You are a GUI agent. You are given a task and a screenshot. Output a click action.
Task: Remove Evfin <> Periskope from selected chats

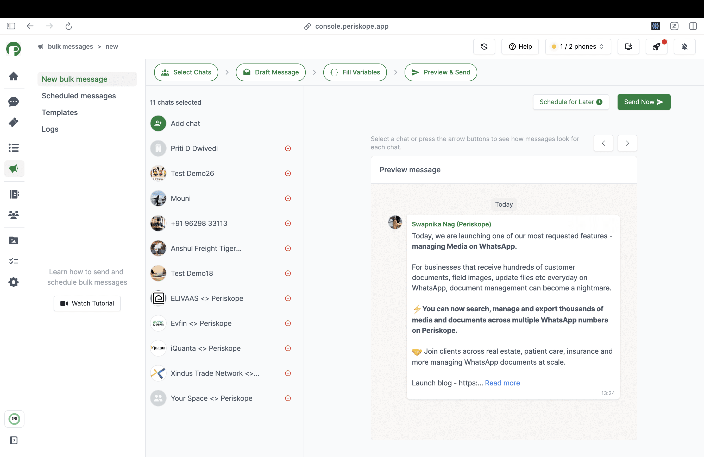pyautogui.click(x=288, y=323)
